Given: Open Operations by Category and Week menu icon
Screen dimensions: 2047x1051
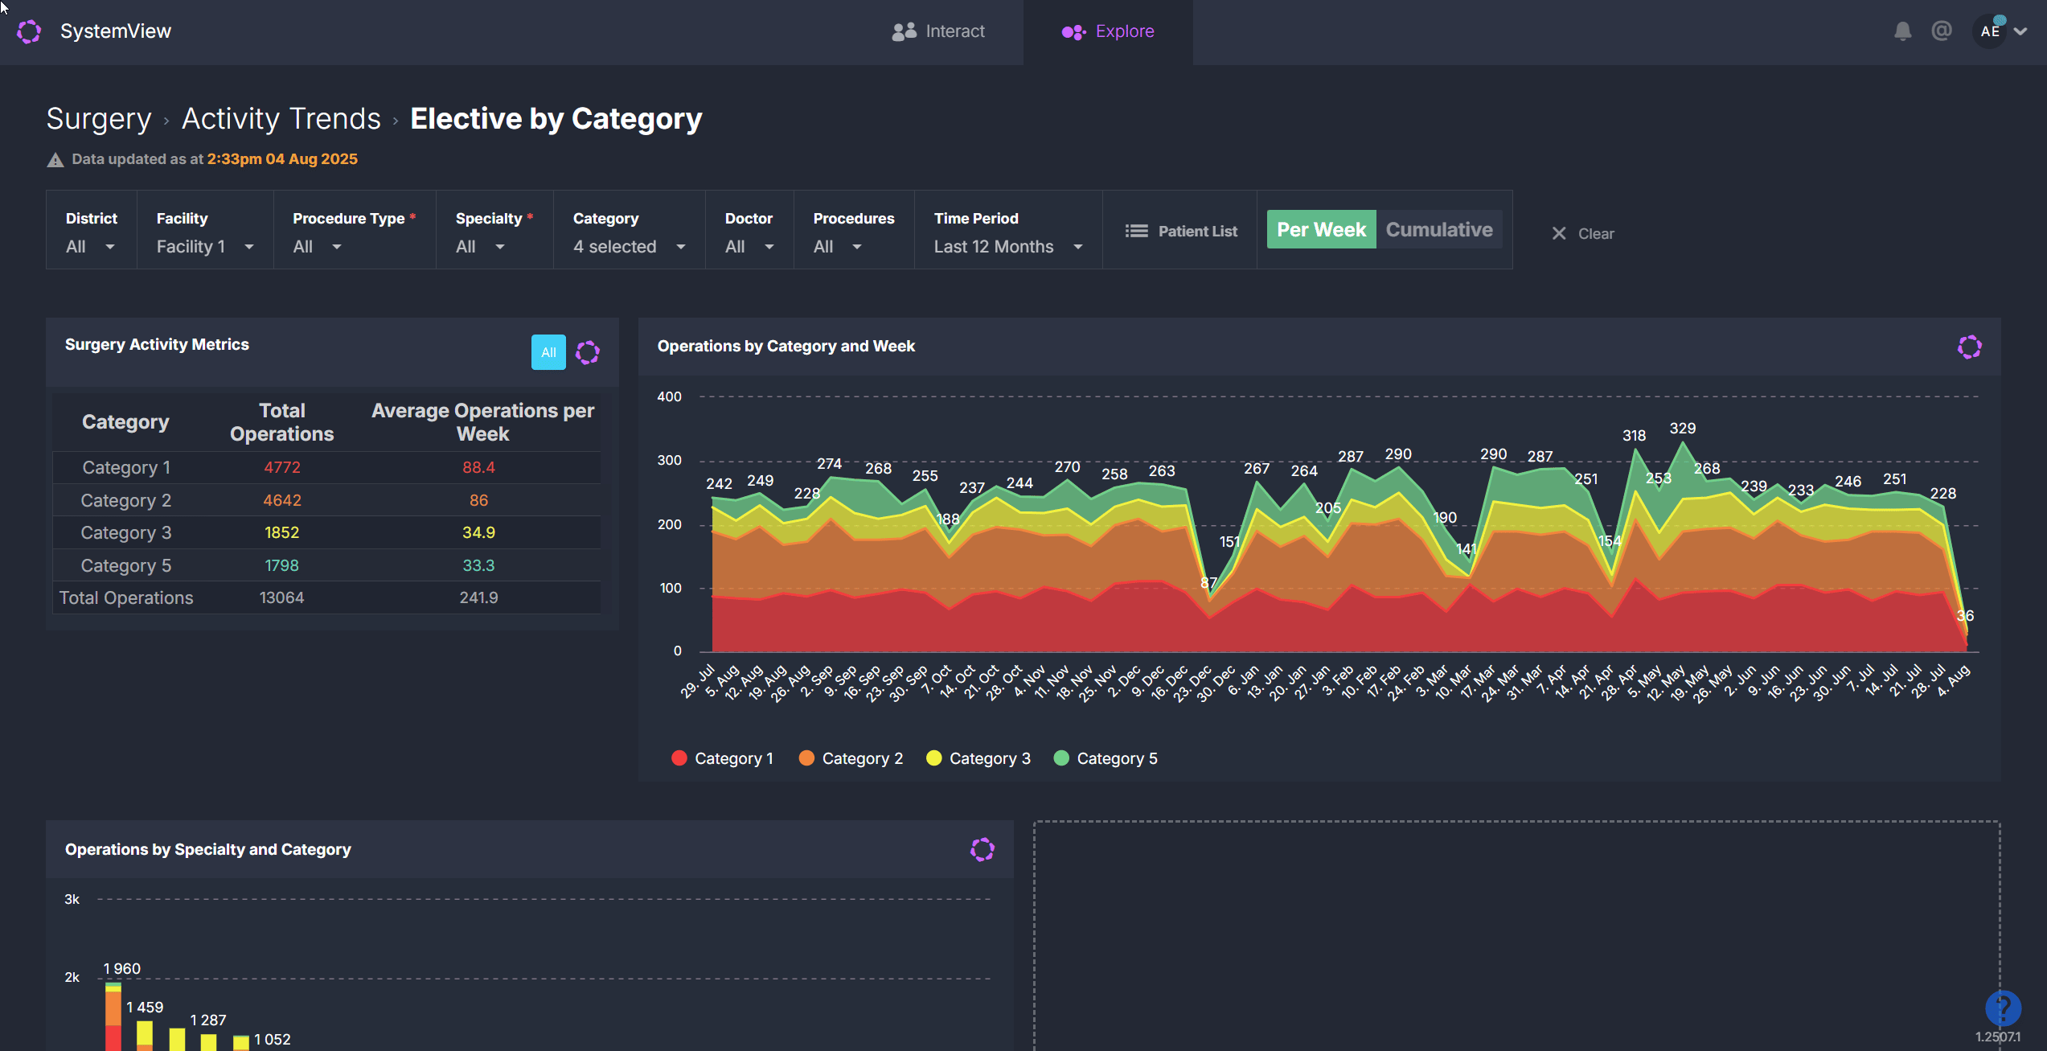Looking at the screenshot, I should pos(1970,347).
